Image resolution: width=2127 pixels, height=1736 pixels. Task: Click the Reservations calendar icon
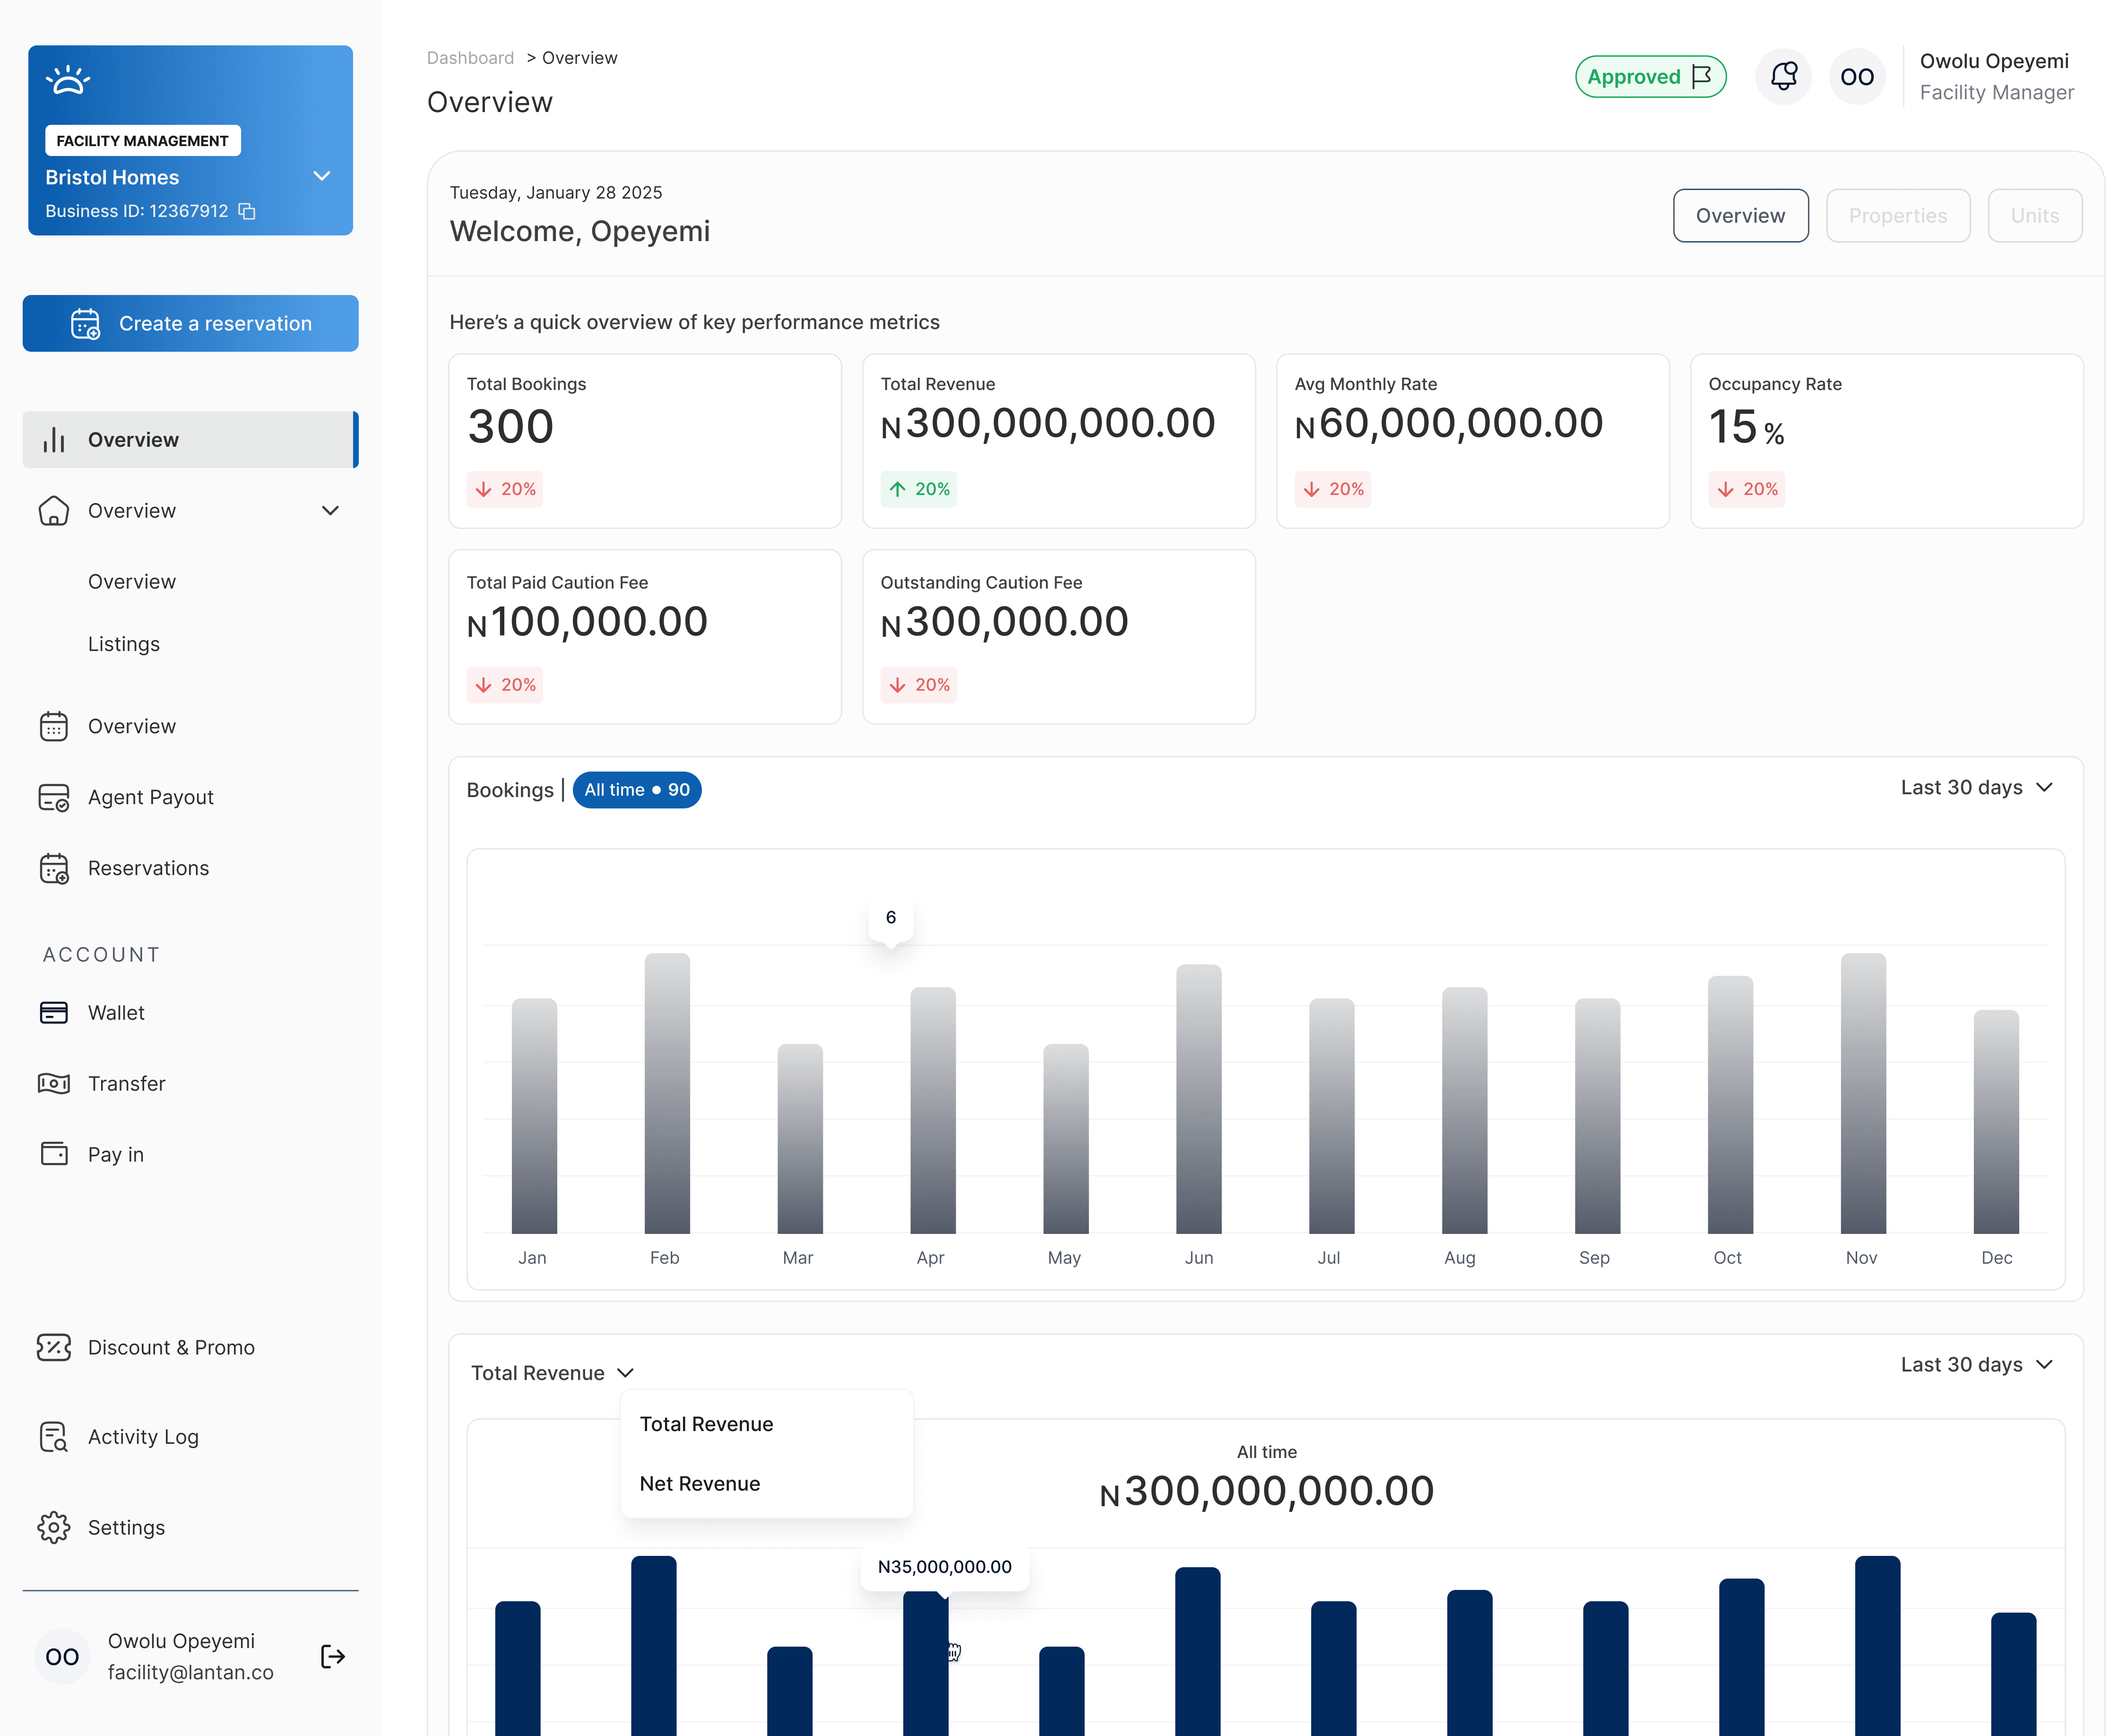click(x=53, y=868)
